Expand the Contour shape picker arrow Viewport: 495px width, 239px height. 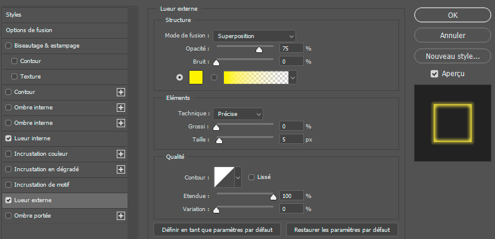click(238, 177)
